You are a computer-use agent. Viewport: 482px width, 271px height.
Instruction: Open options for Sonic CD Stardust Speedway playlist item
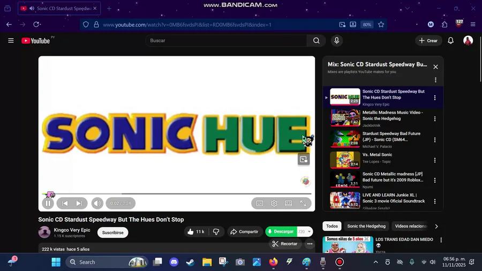point(435,97)
